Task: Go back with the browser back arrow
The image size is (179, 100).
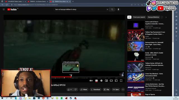Action: click(x=3, y=5)
